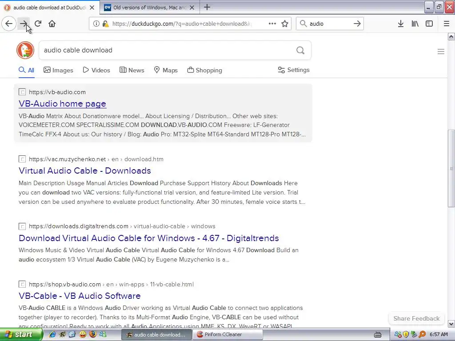Open a new browser tab
This screenshot has width=455, height=341.
tap(207, 7)
